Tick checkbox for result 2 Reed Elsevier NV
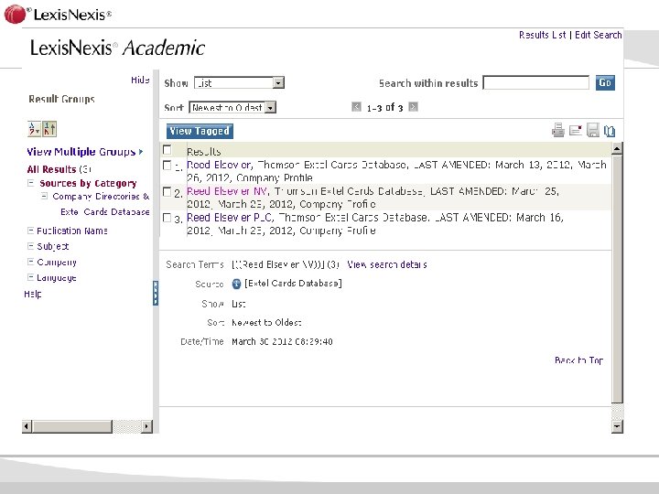The image size is (659, 494). tap(167, 192)
